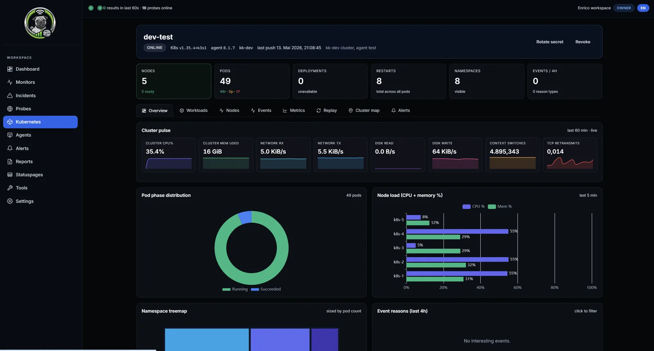Click the Dashboard grid icon in sidebar
This screenshot has width=654, height=351.
tap(10, 69)
